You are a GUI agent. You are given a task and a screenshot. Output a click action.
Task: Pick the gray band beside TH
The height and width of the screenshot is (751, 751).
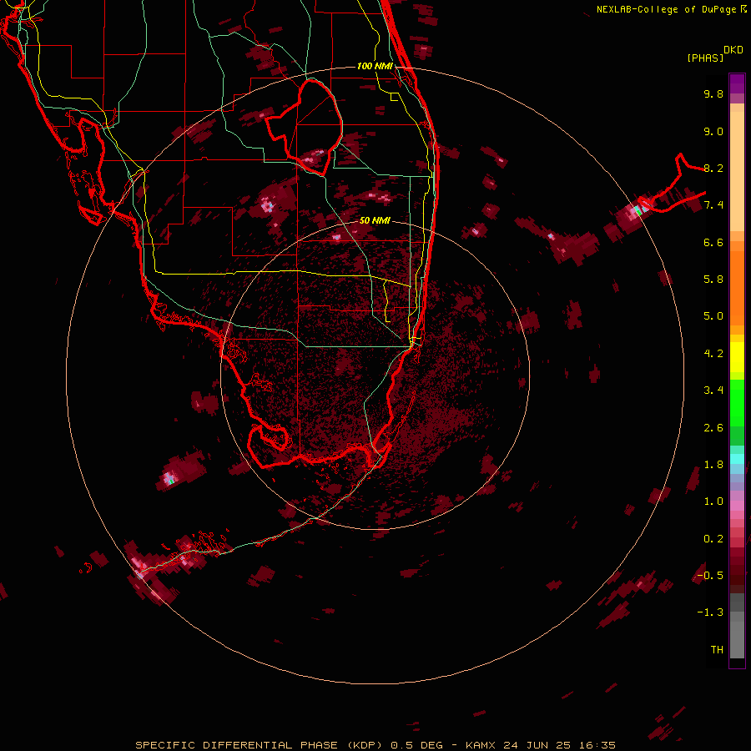pyautogui.click(x=737, y=642)
